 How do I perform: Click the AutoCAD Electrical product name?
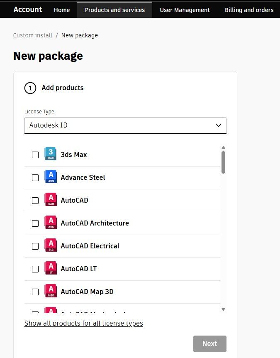coord(90,246)
